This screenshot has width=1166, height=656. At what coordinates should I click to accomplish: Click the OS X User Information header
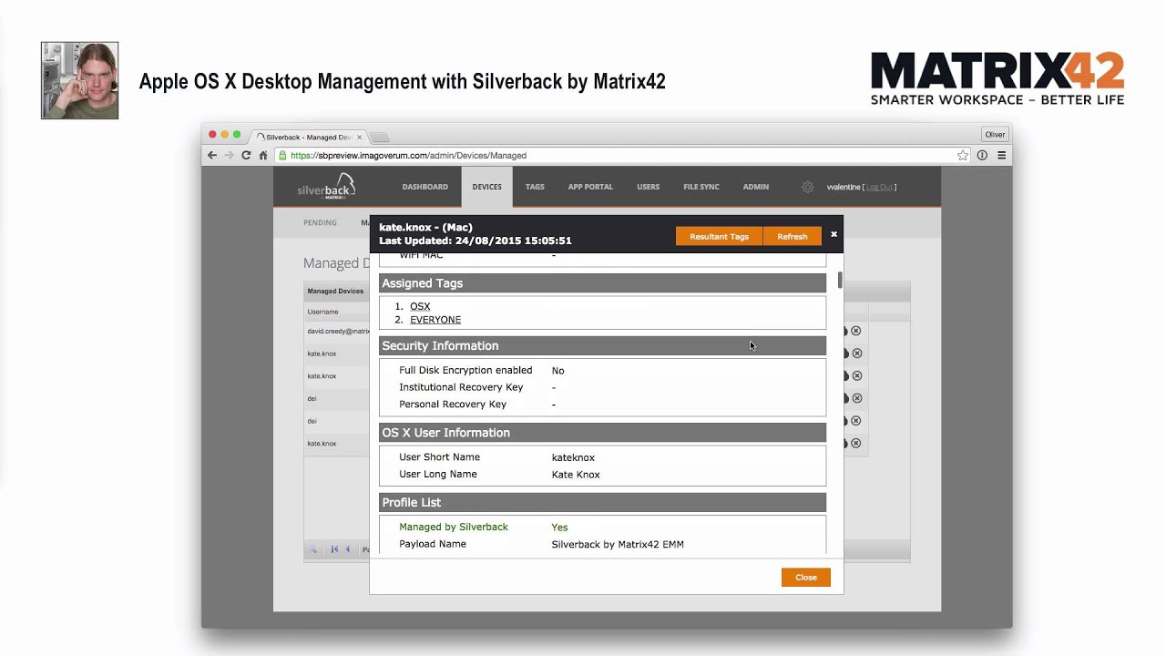click(602, 433)
